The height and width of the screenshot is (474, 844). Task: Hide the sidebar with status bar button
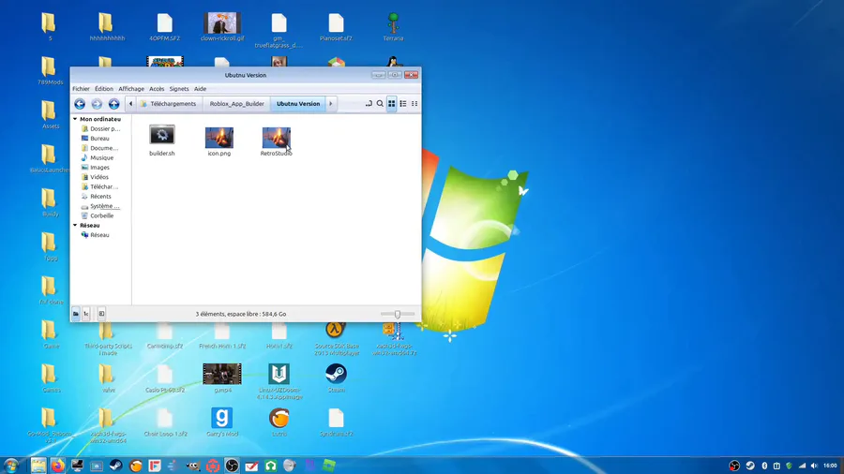[x=101, y=314]
